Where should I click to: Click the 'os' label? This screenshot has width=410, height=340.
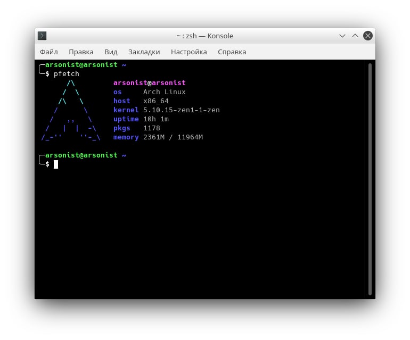117,92
